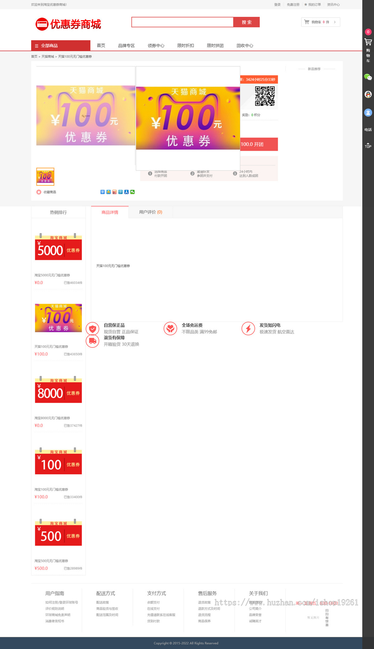
Task: Click footer link 配送政策
Action: coord(103,602)
